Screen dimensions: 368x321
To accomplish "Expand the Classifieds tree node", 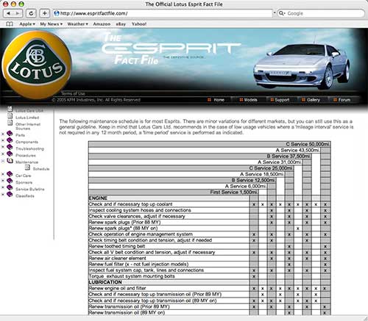I will [x=3, y=195].
